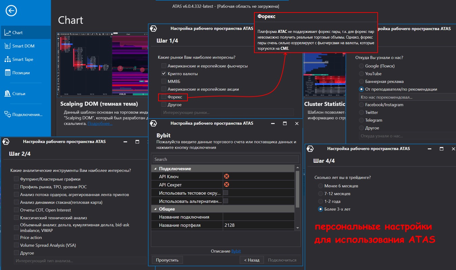Screen dimensions: 456x270
Task: Click ATAS logo in Шаг 1/4 window
Action: point(153,29)
